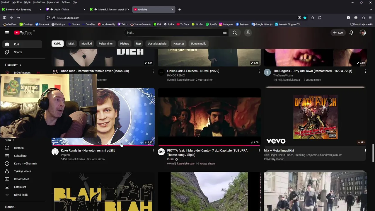The width and height of the screenshot is (375, 211).
Task: Open the Poptori channel link
Action: [65, 155]
